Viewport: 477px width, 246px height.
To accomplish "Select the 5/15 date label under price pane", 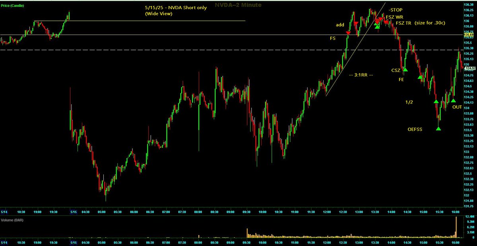I will (x=73, y=213).
